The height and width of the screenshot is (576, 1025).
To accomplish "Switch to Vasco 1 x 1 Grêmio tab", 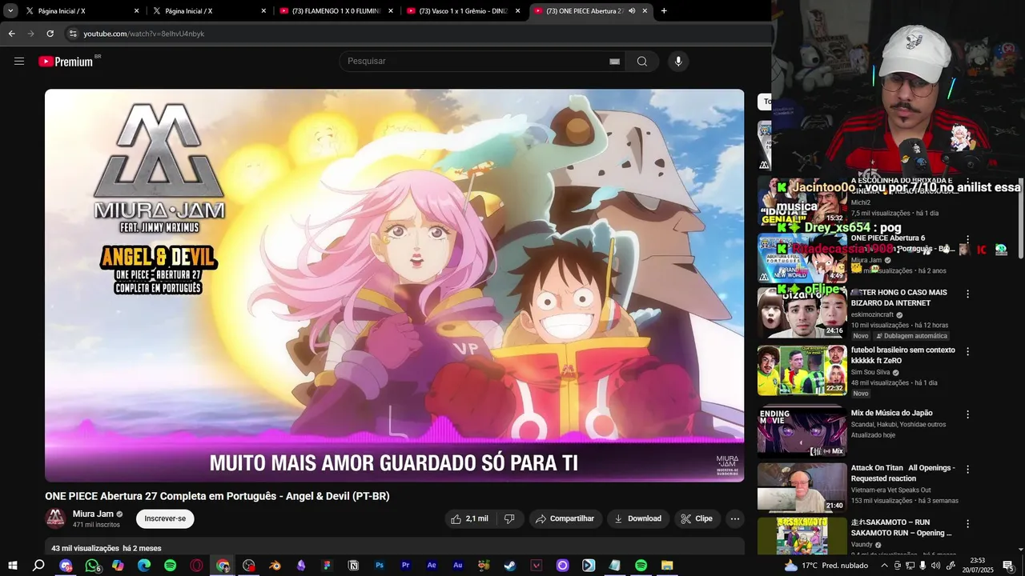I will (464, 11).
